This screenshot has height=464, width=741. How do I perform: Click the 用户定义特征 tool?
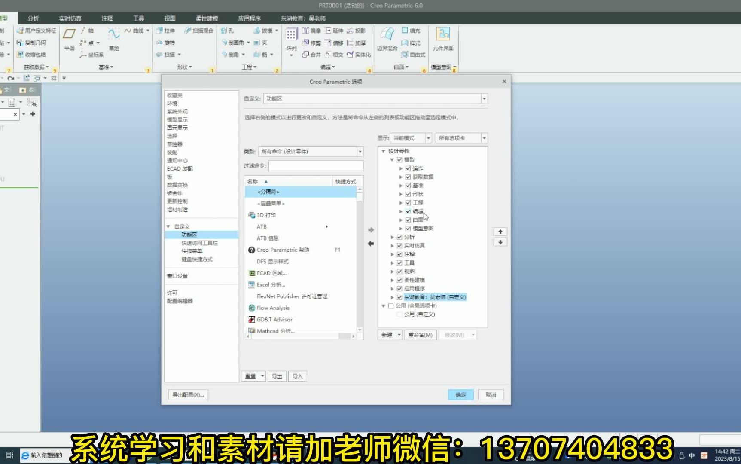click(x=37, y=31)
